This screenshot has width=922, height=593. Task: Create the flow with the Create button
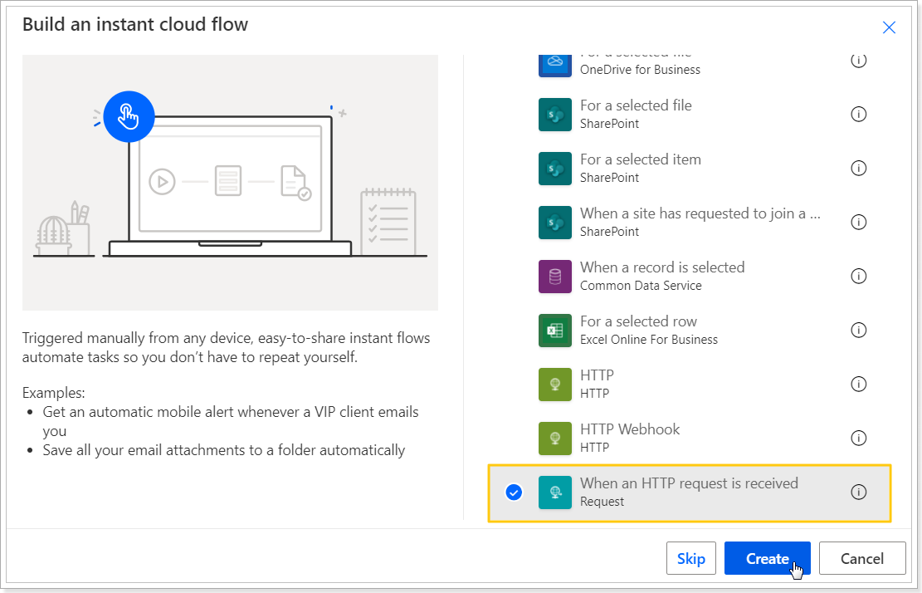pos(768,558)
